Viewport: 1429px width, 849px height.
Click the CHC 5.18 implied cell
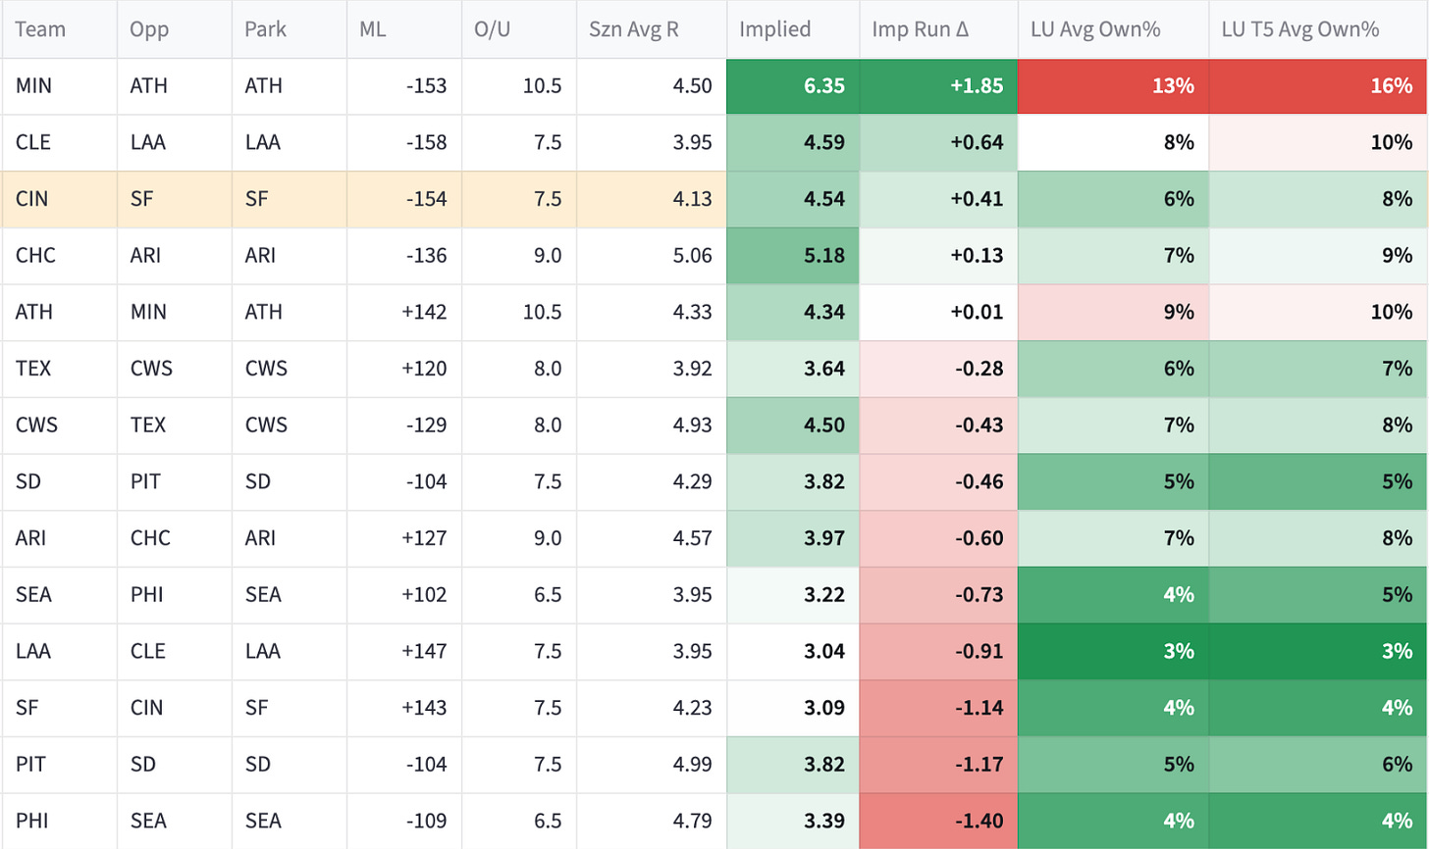[792, 256]
